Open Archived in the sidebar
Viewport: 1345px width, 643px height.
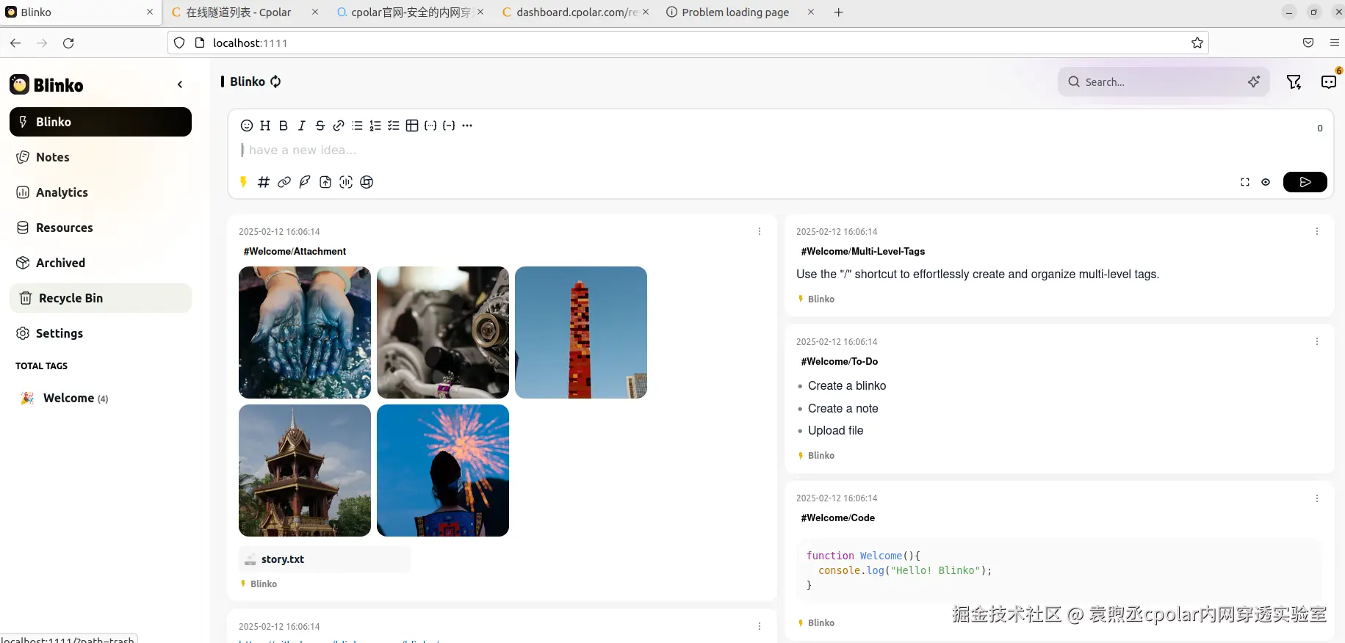tap(101, 263)
